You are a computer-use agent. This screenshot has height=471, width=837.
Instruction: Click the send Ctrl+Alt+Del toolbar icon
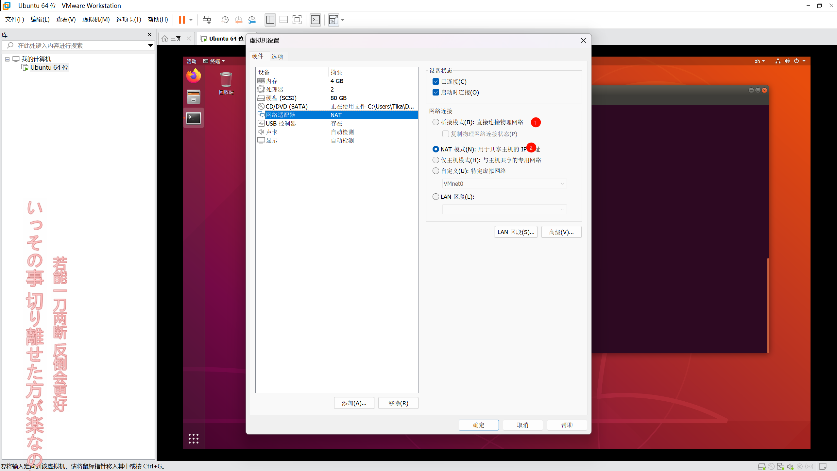[207, 20]
